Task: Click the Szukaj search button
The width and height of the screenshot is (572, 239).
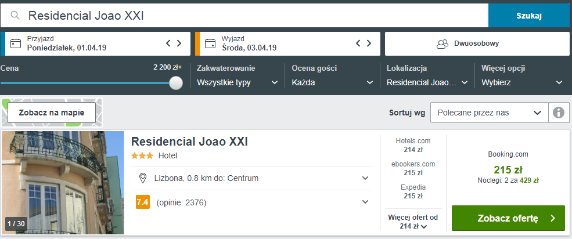Action: (529, 16)
